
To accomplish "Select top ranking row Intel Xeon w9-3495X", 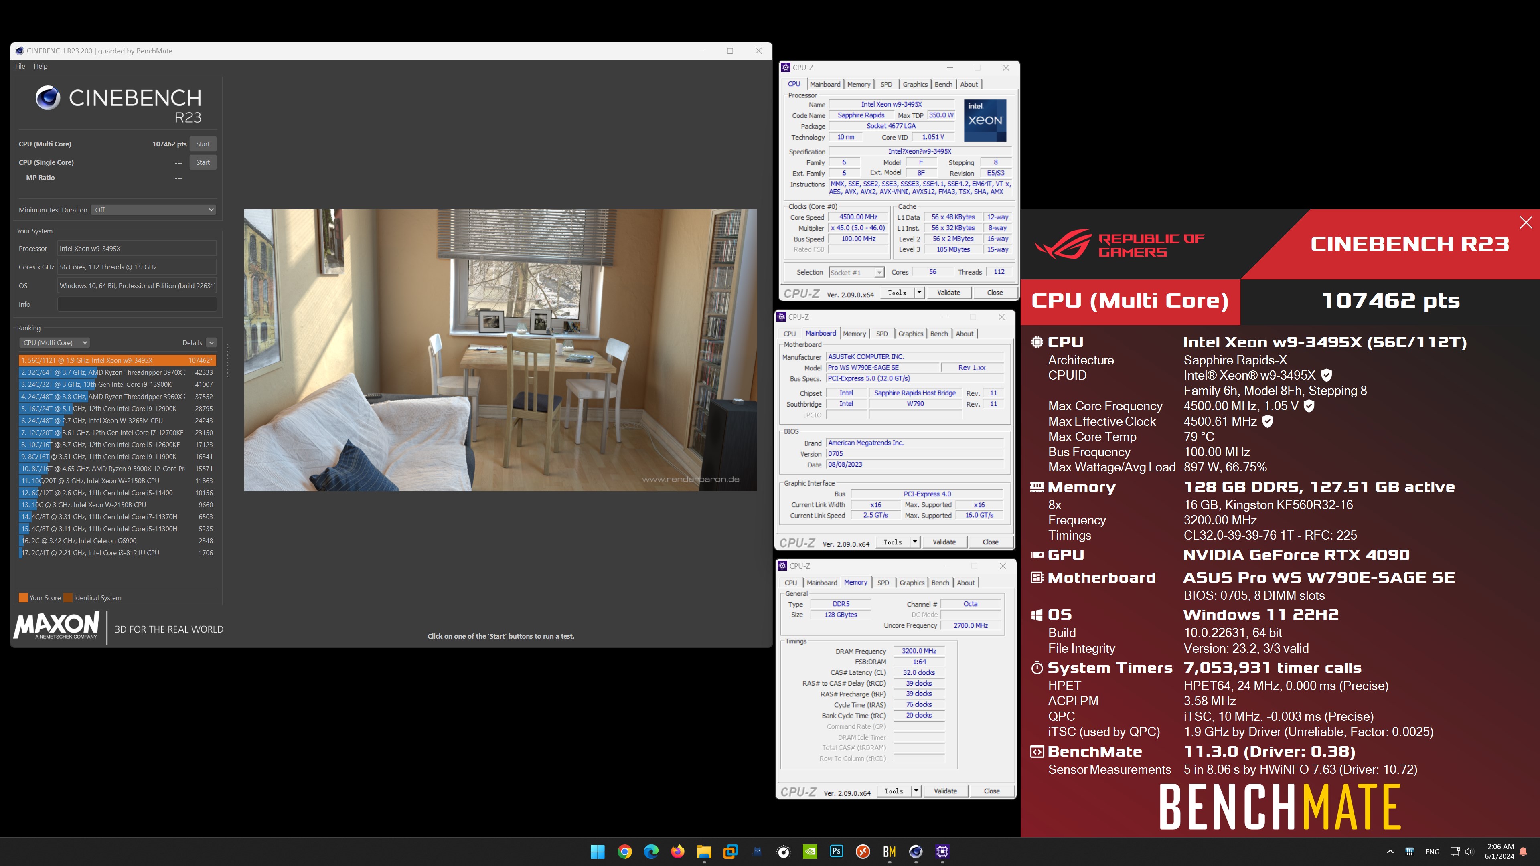I will (x=117, y=360).
